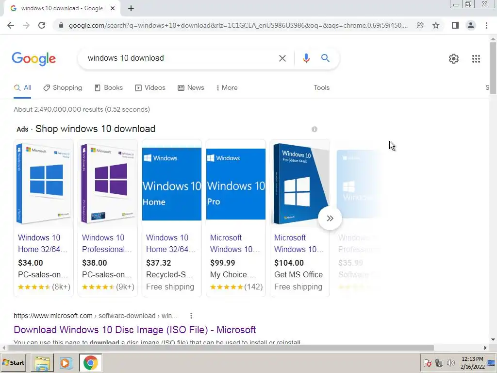The width and height of the screenshot is (497, 373).
Task: Switch to the Books tab
Action: pos(109,88)
